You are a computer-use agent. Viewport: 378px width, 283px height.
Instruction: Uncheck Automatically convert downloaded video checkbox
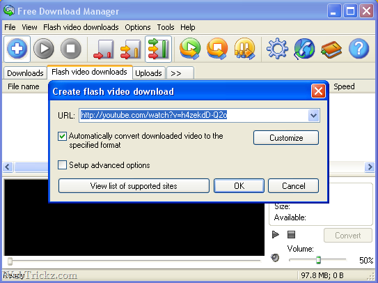tap(62, 136)
